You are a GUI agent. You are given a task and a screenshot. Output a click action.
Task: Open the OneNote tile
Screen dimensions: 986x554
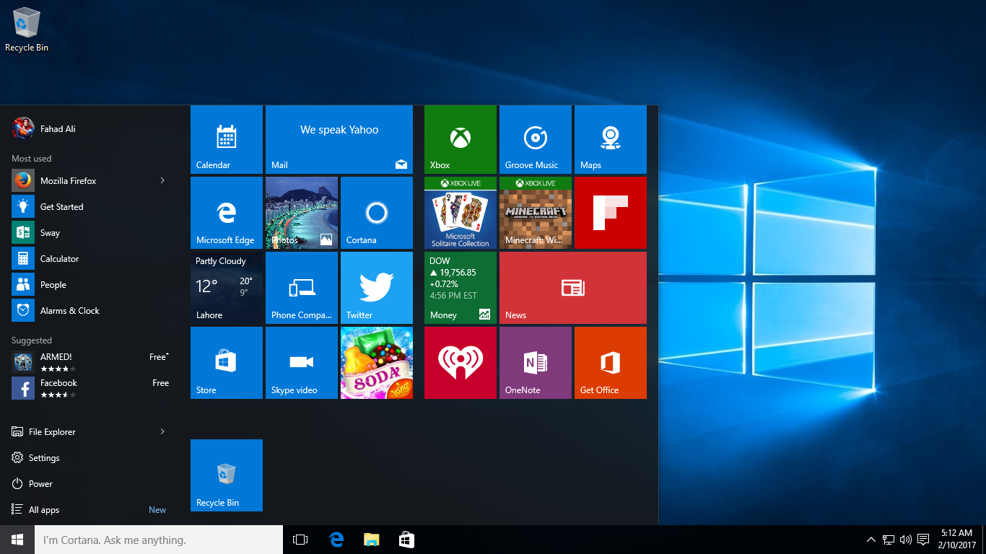pyautogui.click(x=536, y=363)
